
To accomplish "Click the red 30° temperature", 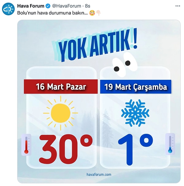I will [66, 149].
